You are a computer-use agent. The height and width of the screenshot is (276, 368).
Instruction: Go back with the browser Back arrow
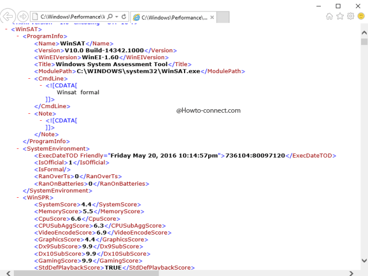coord(7,17)
